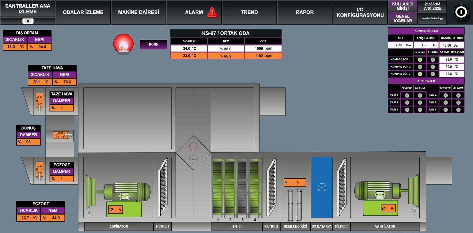
Task: Click the nemlendirici humidifier cylinders
Action: point(295,205)
